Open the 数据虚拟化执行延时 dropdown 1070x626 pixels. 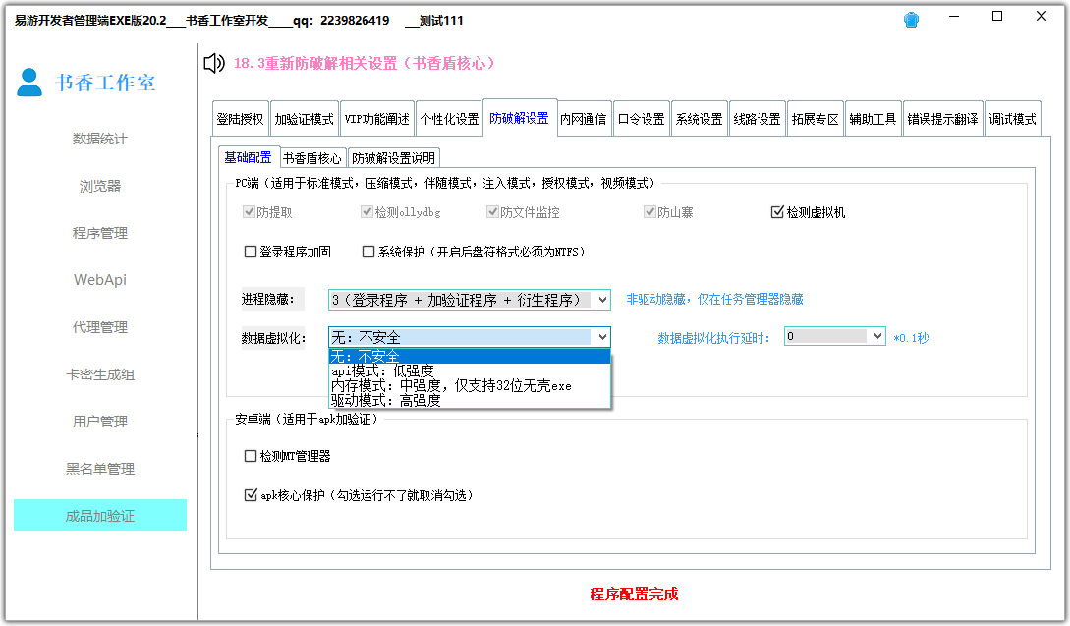pos(875,335)
